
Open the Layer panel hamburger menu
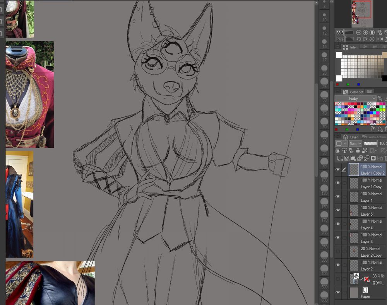(x=337, y=136)
